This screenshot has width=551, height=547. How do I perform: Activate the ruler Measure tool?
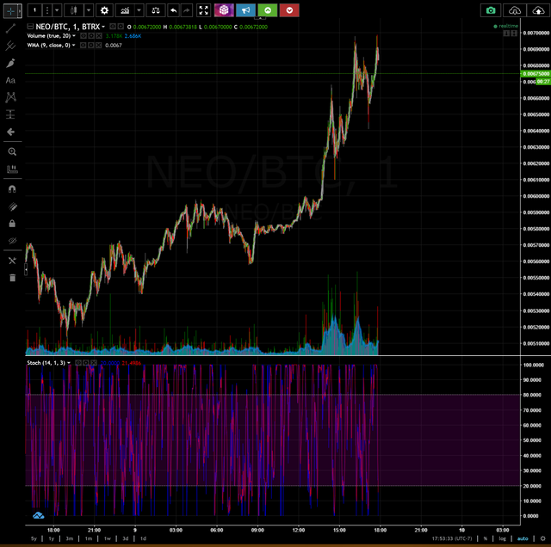[12, 169]
